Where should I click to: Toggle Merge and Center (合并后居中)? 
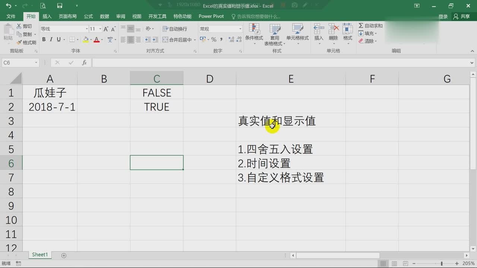point(177,39)
